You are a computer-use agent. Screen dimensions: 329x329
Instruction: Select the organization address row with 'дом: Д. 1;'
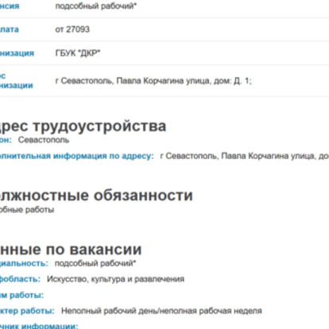164,80
